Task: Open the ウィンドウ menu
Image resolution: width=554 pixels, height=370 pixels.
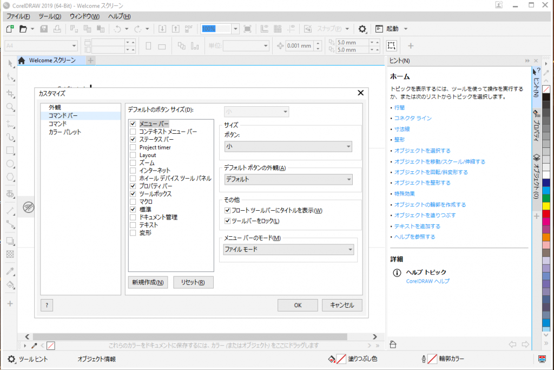Action: tap(84, 16)
